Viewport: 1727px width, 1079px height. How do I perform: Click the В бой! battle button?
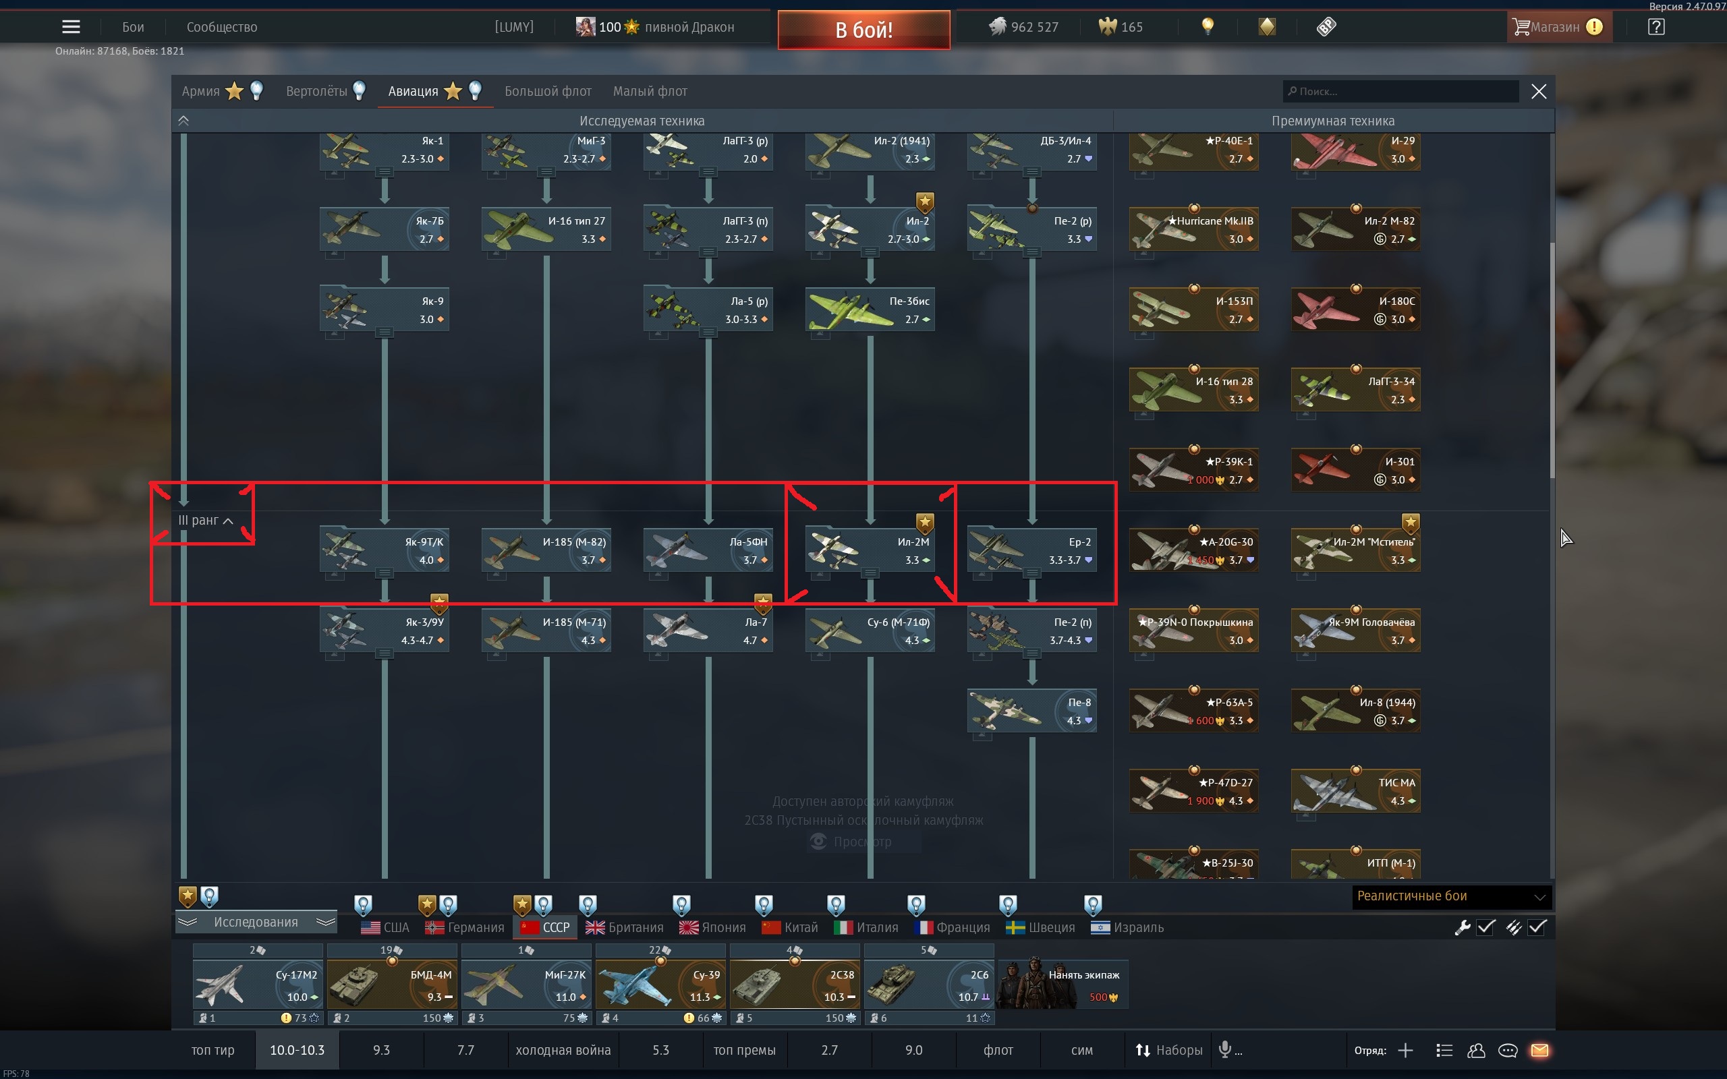tap(863, 29)
